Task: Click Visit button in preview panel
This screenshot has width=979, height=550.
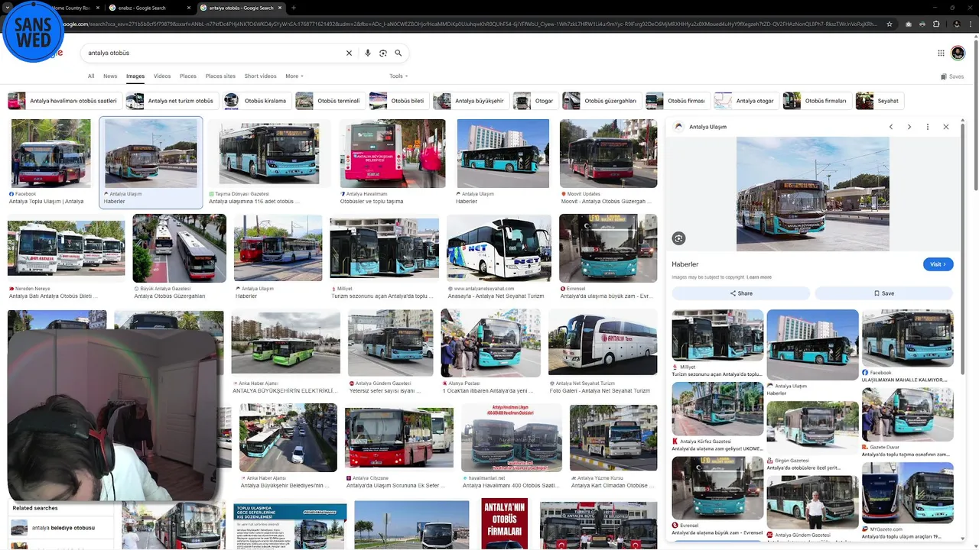Action: pos(938,264)
